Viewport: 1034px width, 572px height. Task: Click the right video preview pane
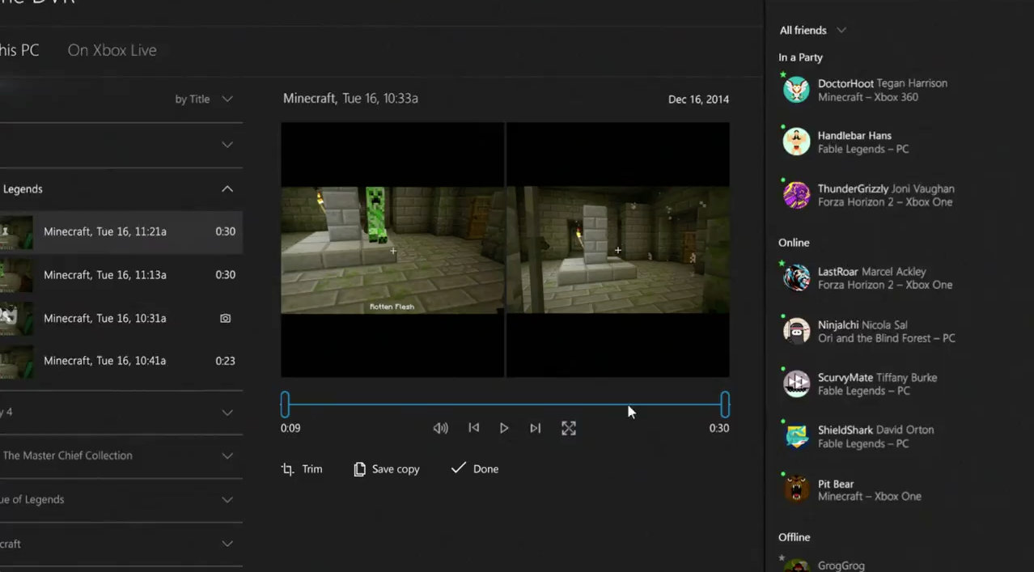point(618,250)
